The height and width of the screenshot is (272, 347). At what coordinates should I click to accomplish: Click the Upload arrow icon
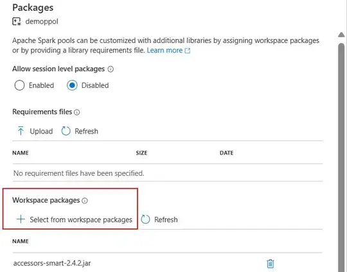21,131
